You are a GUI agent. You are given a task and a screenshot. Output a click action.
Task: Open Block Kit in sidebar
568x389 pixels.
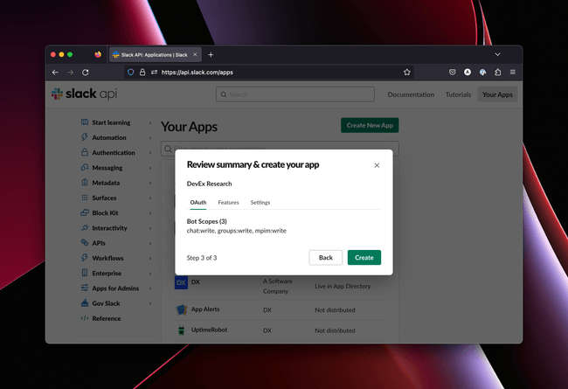105,212
